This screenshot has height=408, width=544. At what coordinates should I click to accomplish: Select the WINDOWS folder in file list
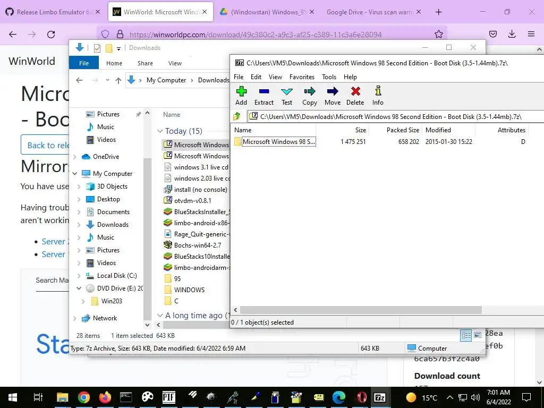pyautogui.click(x=190, y=290)
